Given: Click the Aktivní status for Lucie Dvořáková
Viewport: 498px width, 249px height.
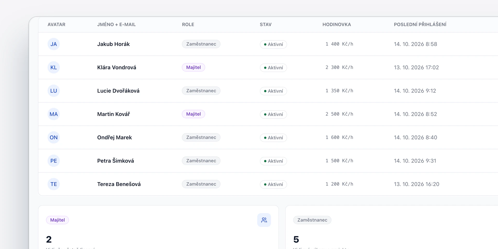Looking at the screenshot, I should (x=273, y=91).
